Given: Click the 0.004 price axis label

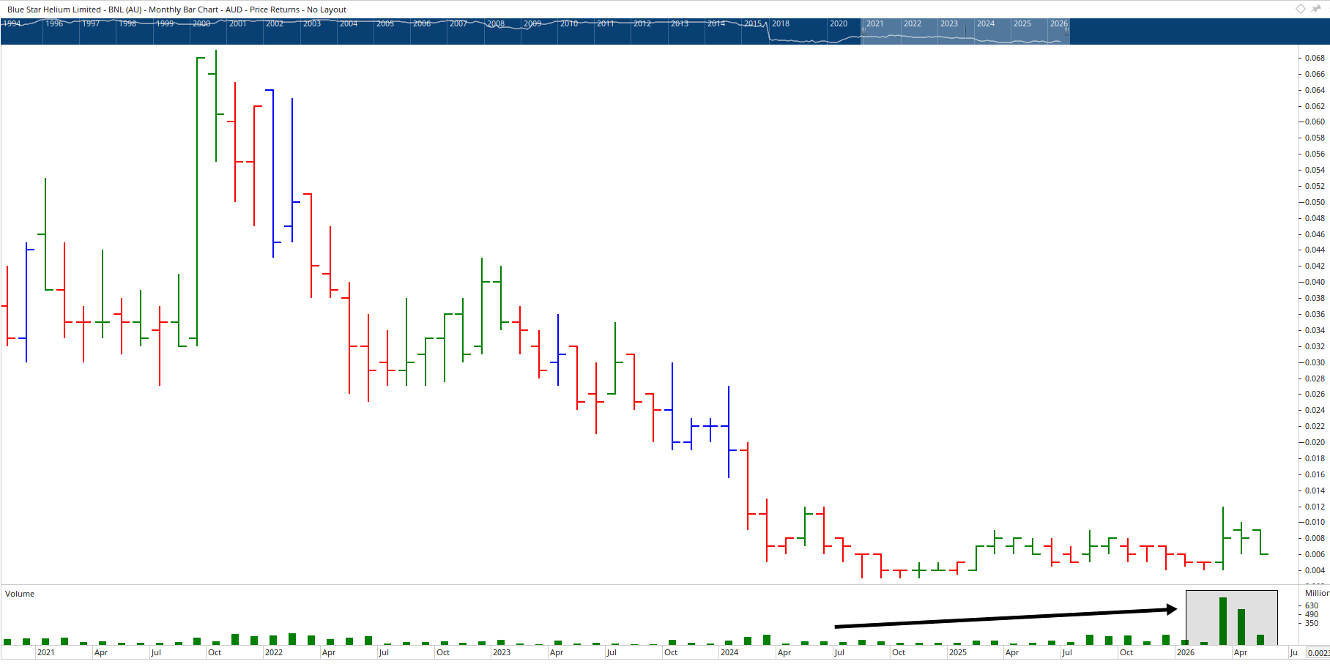Looking at the screenshot, I should pyautogui.click(x=1315, y=570).
